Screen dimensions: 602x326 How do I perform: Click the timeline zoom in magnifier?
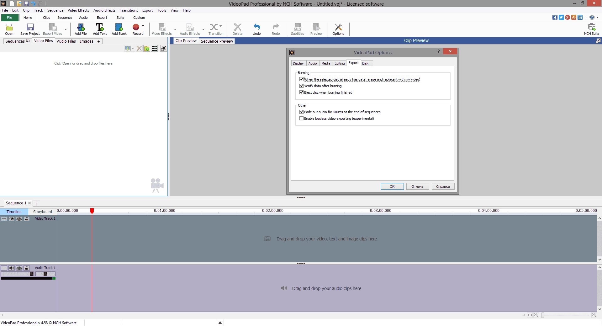coord(594,315)
